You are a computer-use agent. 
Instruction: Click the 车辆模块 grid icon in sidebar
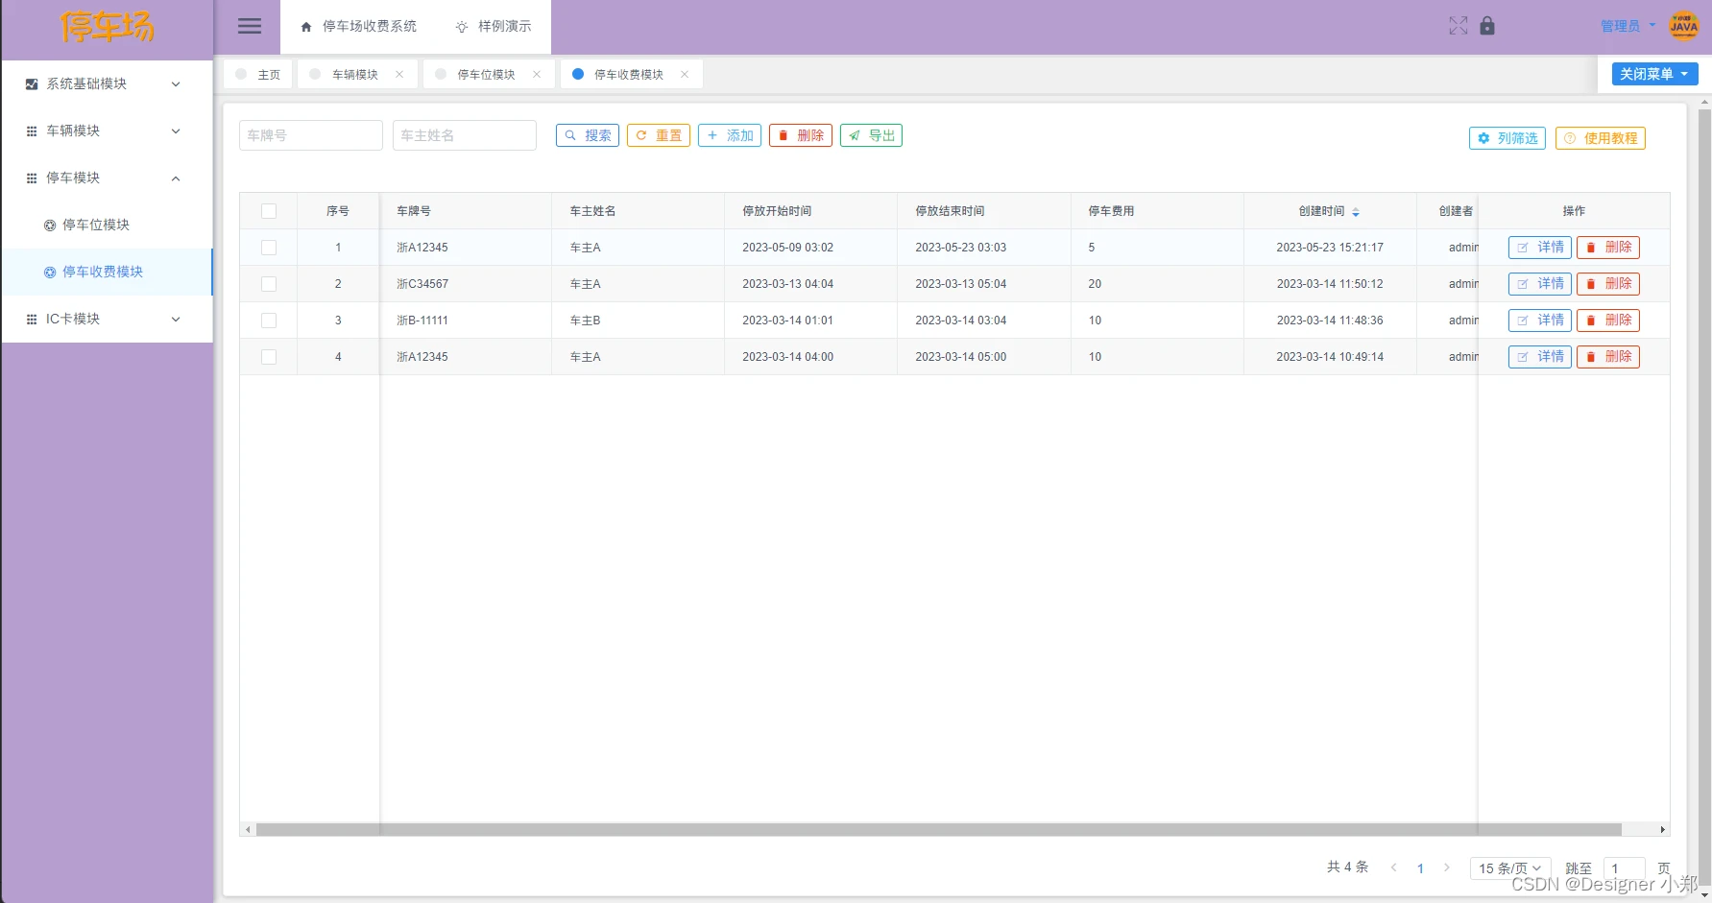click(32, 131)
